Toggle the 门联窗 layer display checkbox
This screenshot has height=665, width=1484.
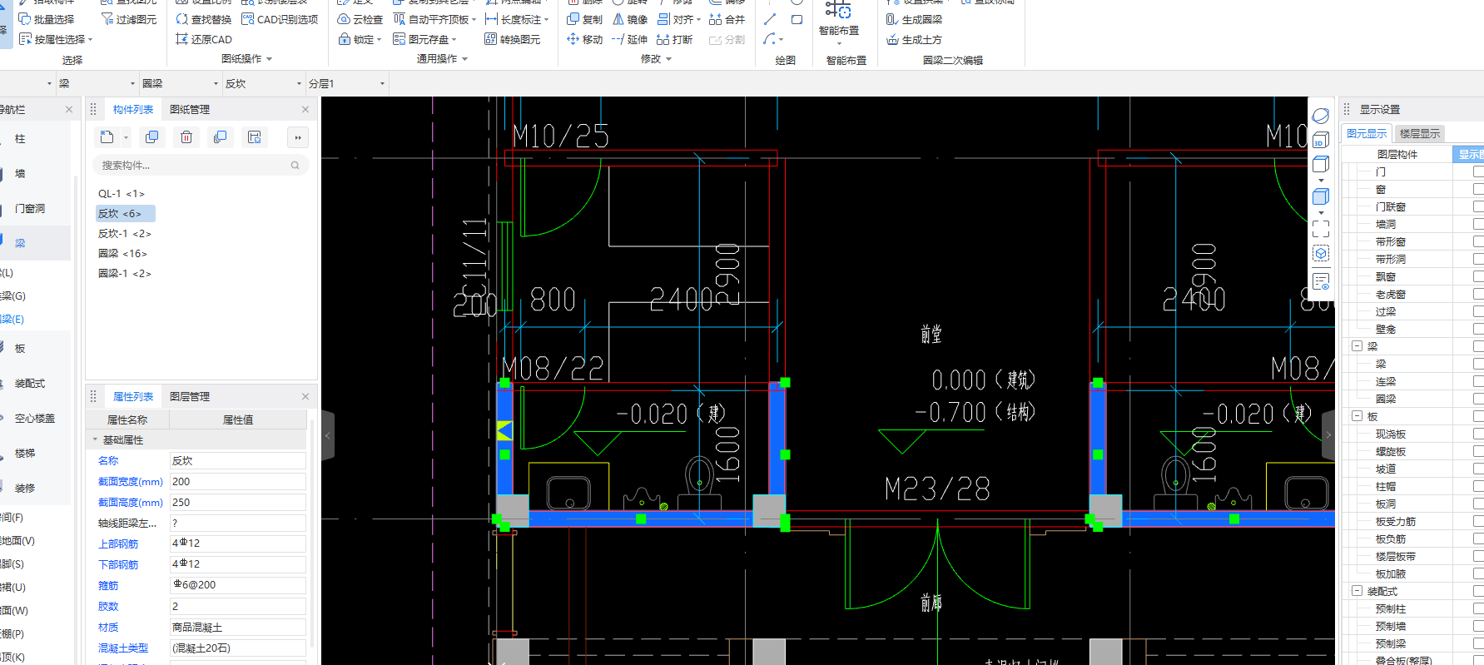coord(1478,206)
